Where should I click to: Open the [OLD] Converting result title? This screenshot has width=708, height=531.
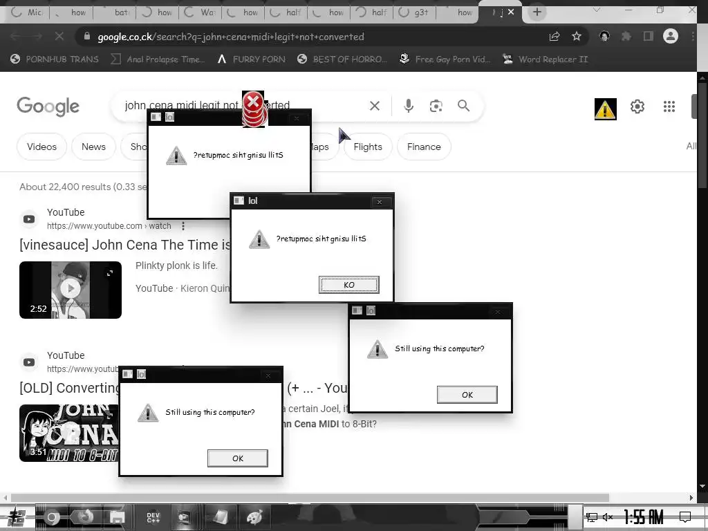tap(70, 388)
